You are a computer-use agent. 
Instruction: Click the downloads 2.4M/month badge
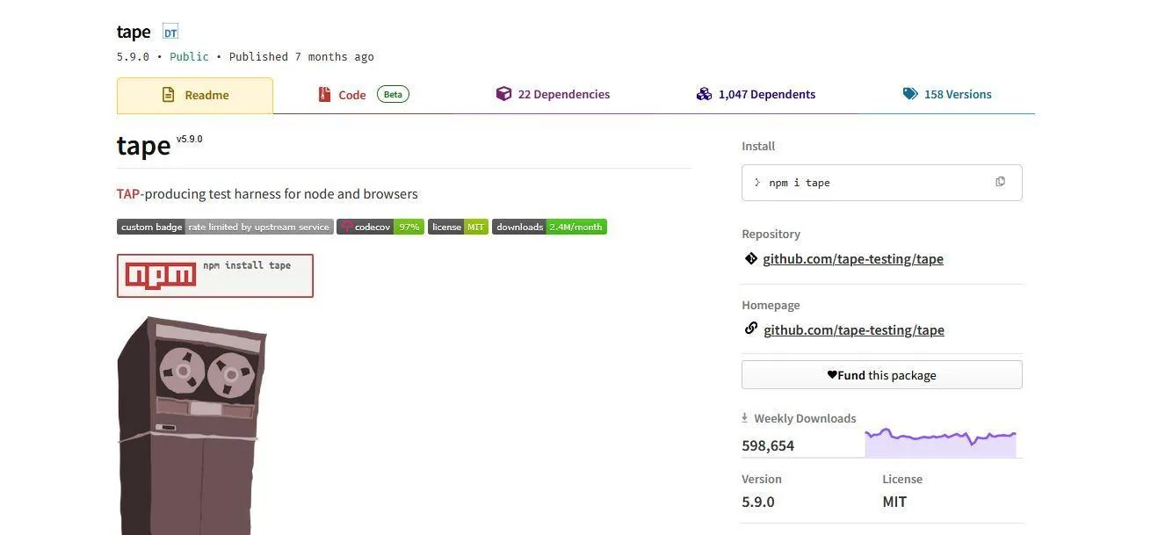(549, 227)
